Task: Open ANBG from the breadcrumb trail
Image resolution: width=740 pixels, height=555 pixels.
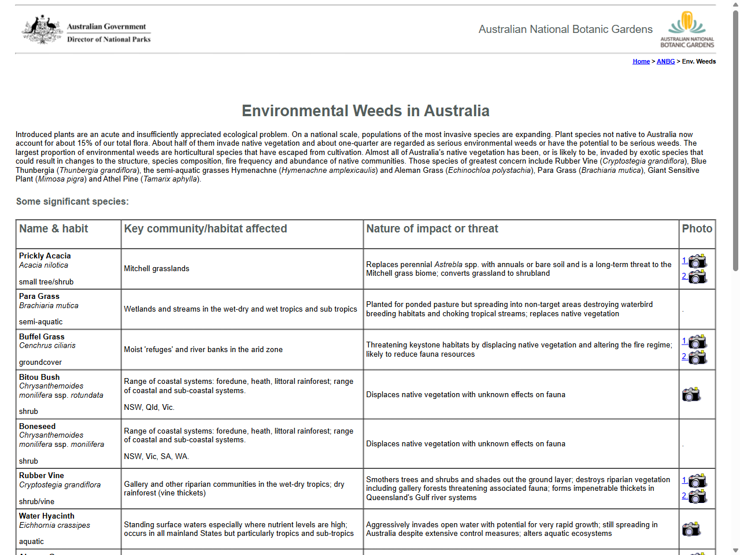Action: (x=665, y=61)
